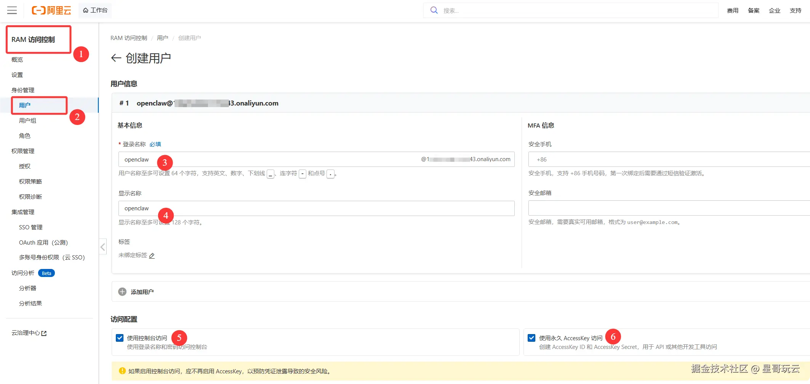Collapse the 访问分析 section

[x=23, y=273]
